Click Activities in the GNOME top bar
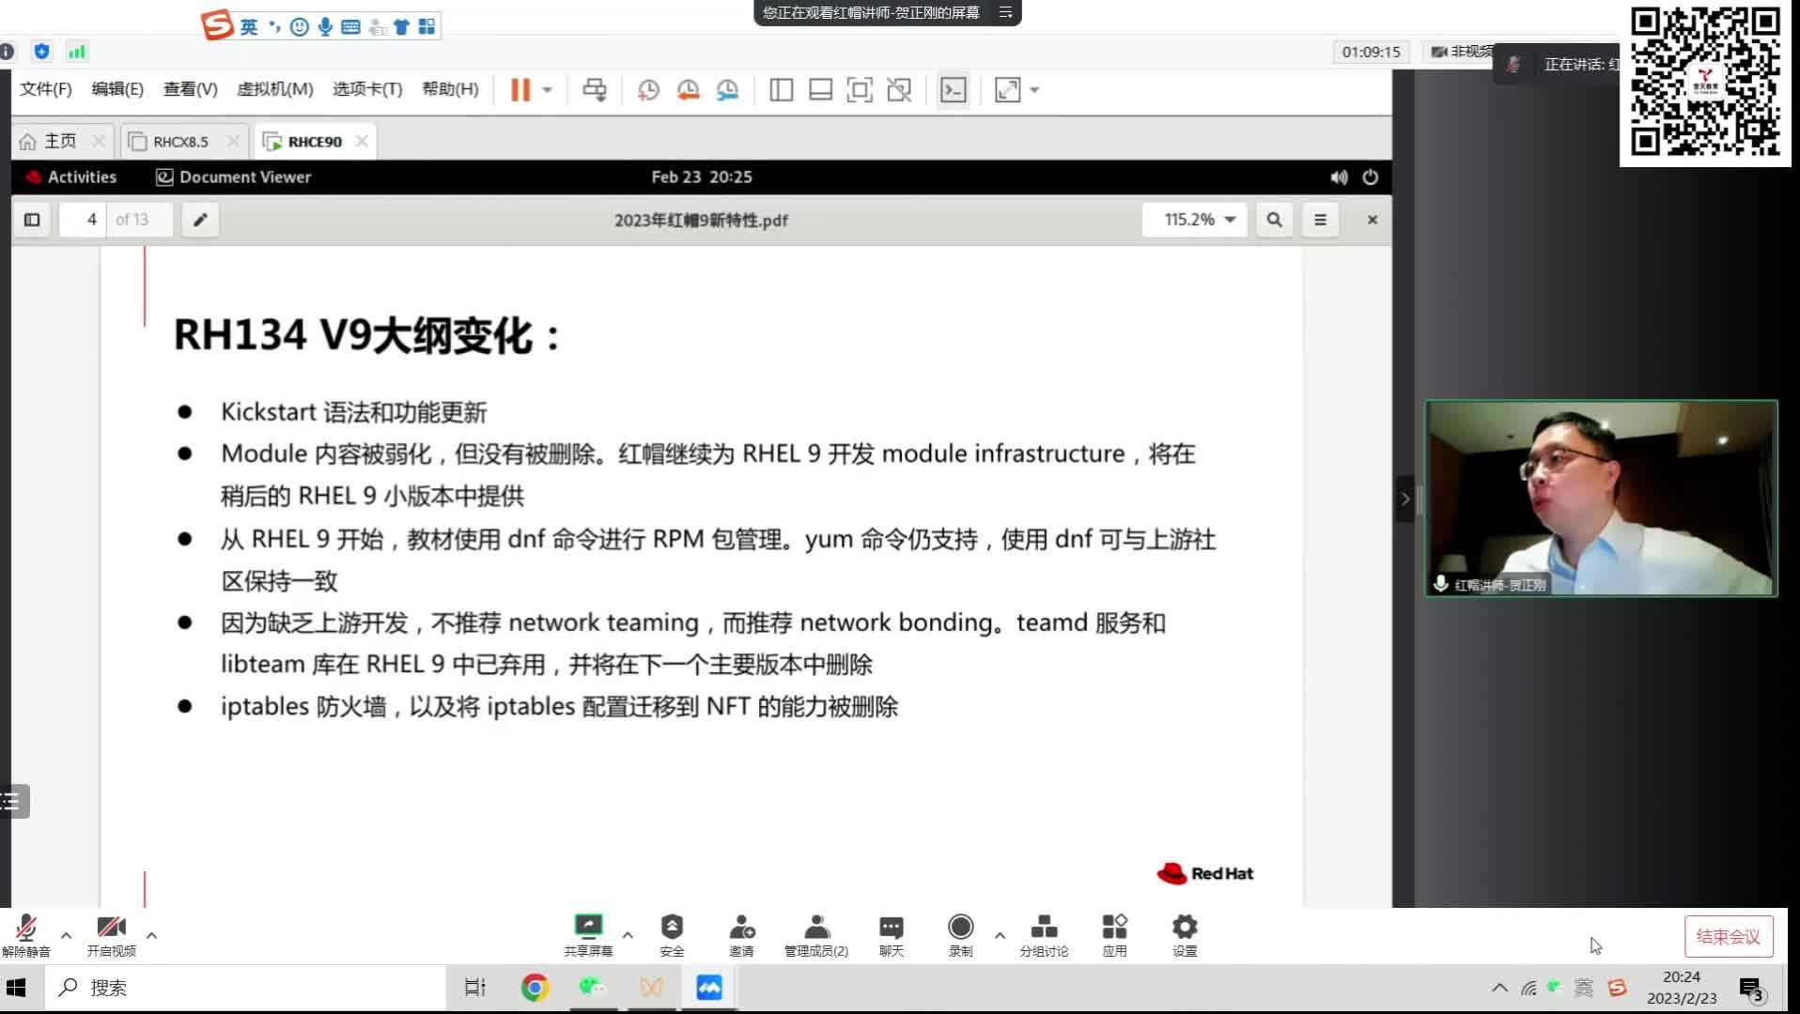Image resolution: width=1800 pixels, height=1014 pixels. tap(82, 177)
